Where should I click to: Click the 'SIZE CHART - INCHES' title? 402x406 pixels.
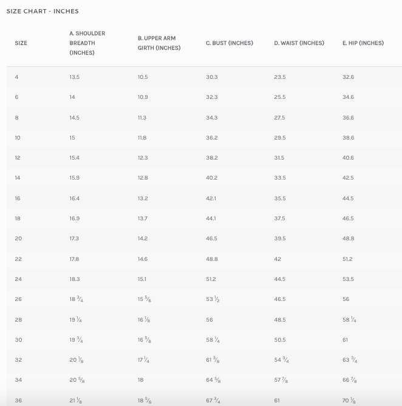[x=43, y=11]
